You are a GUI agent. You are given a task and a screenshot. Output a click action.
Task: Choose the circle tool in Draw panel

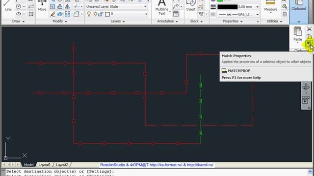[19, 6]
